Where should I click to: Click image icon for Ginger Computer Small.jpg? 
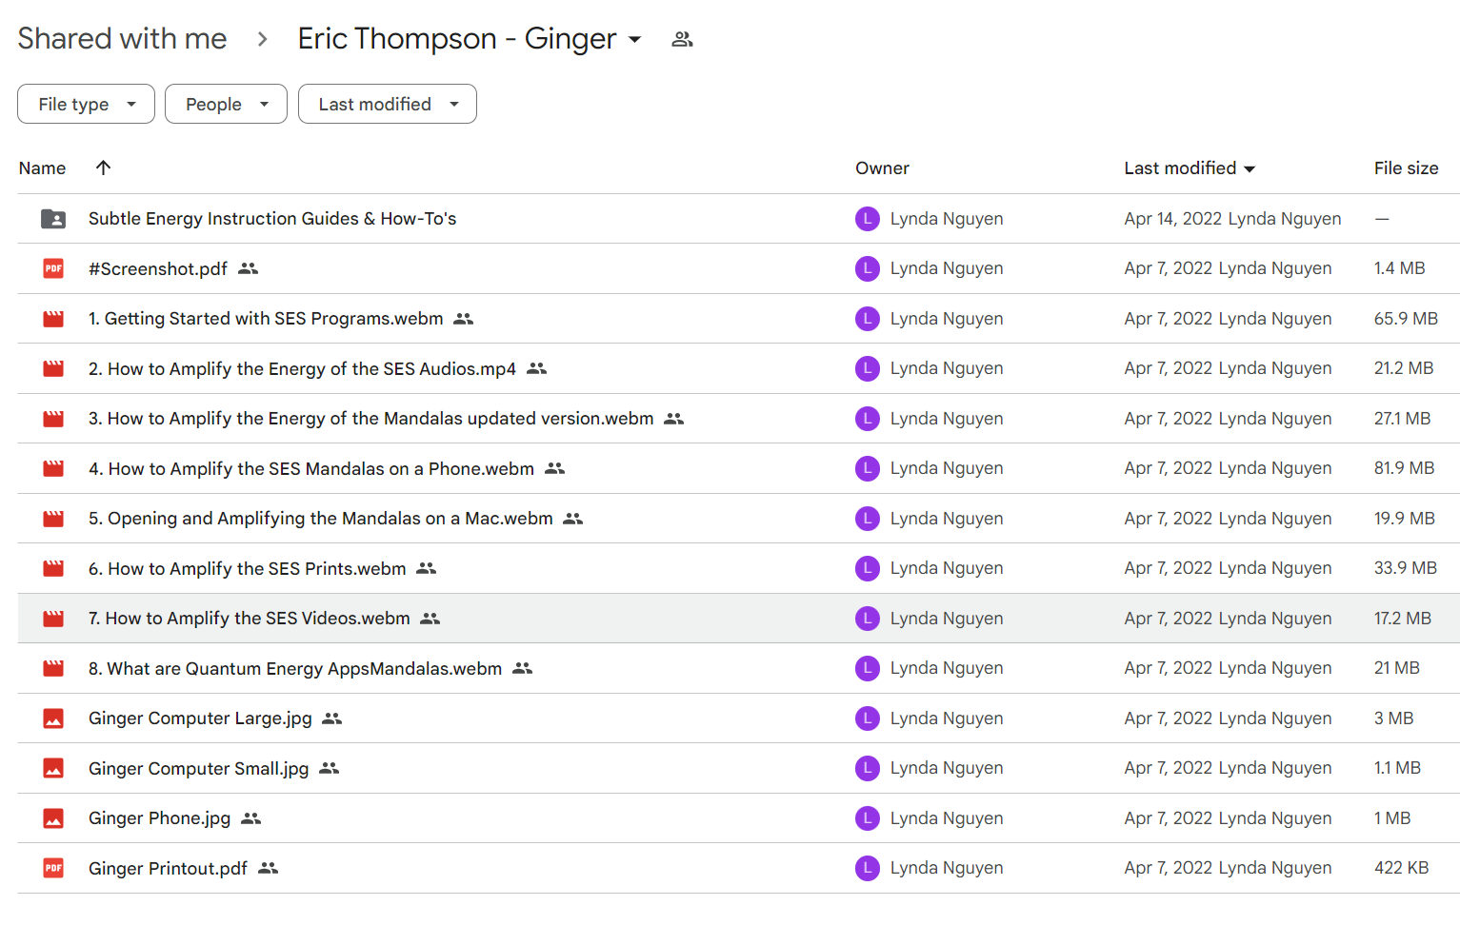(x=53, y=768)
